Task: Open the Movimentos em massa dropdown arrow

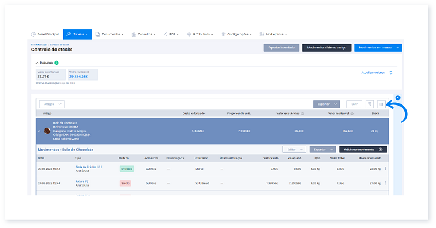Action: tap(398, 47)
